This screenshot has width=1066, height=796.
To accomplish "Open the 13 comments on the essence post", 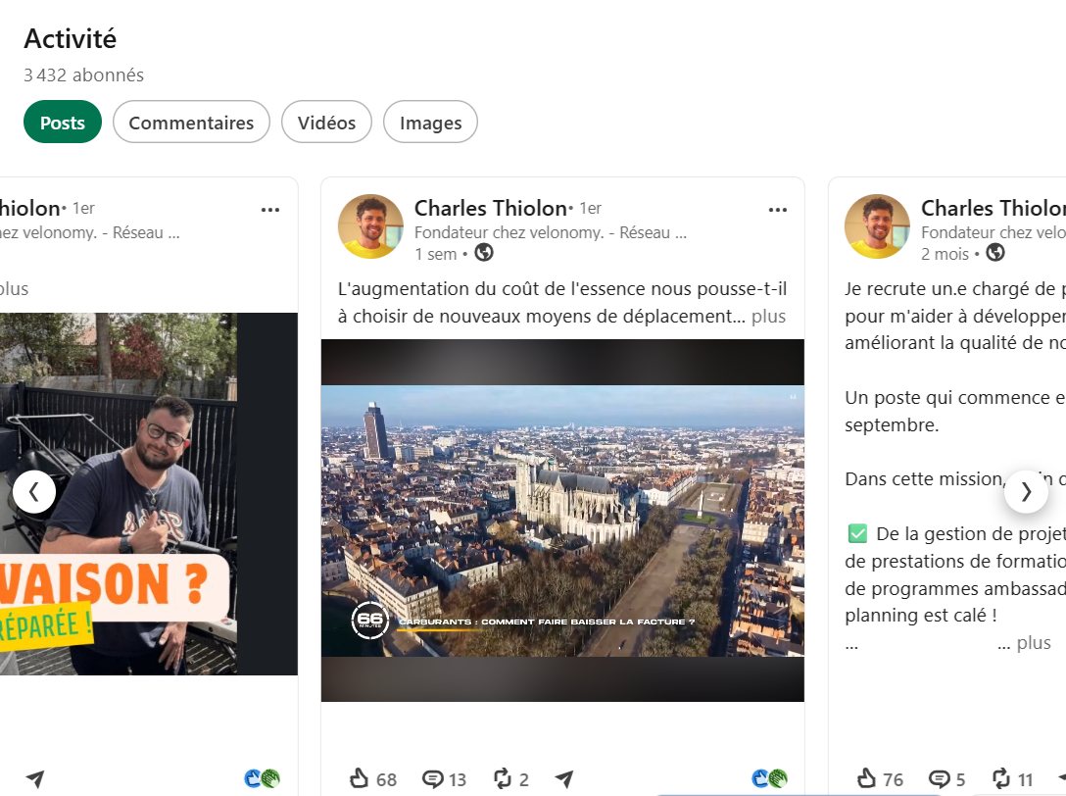I will click(444, 779).
